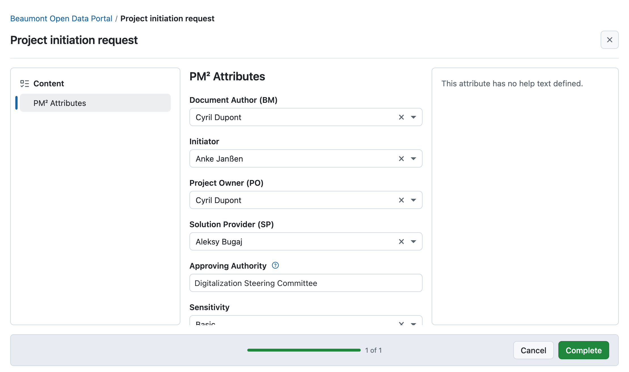Viewport: 629px width, 372px height.
Task: Click the '1 of 1' step counter text
Action: pos(373,350)
